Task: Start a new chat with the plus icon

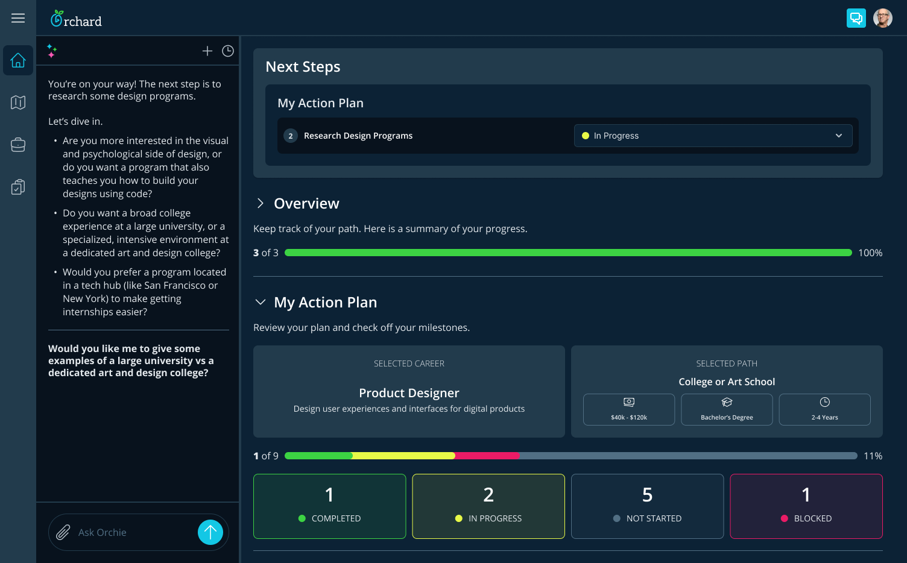Action: point(207,51)
